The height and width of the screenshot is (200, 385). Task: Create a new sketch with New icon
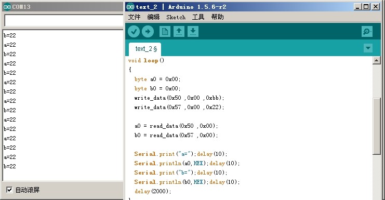coord(165,31)
